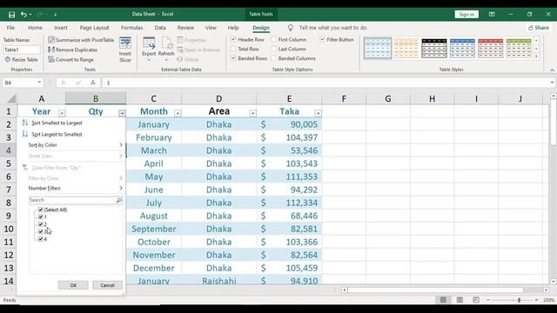This screenshot has height=313, width=557.
Task: Switch to the View tab
Action: pyautogui.click(x=211, y=28)
